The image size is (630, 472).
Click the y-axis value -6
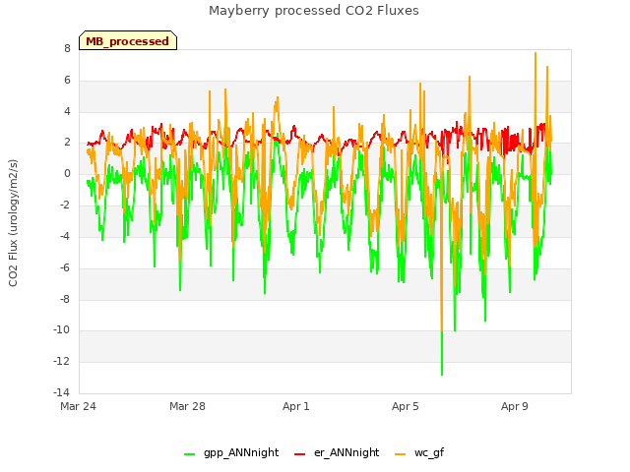(65, 267)
